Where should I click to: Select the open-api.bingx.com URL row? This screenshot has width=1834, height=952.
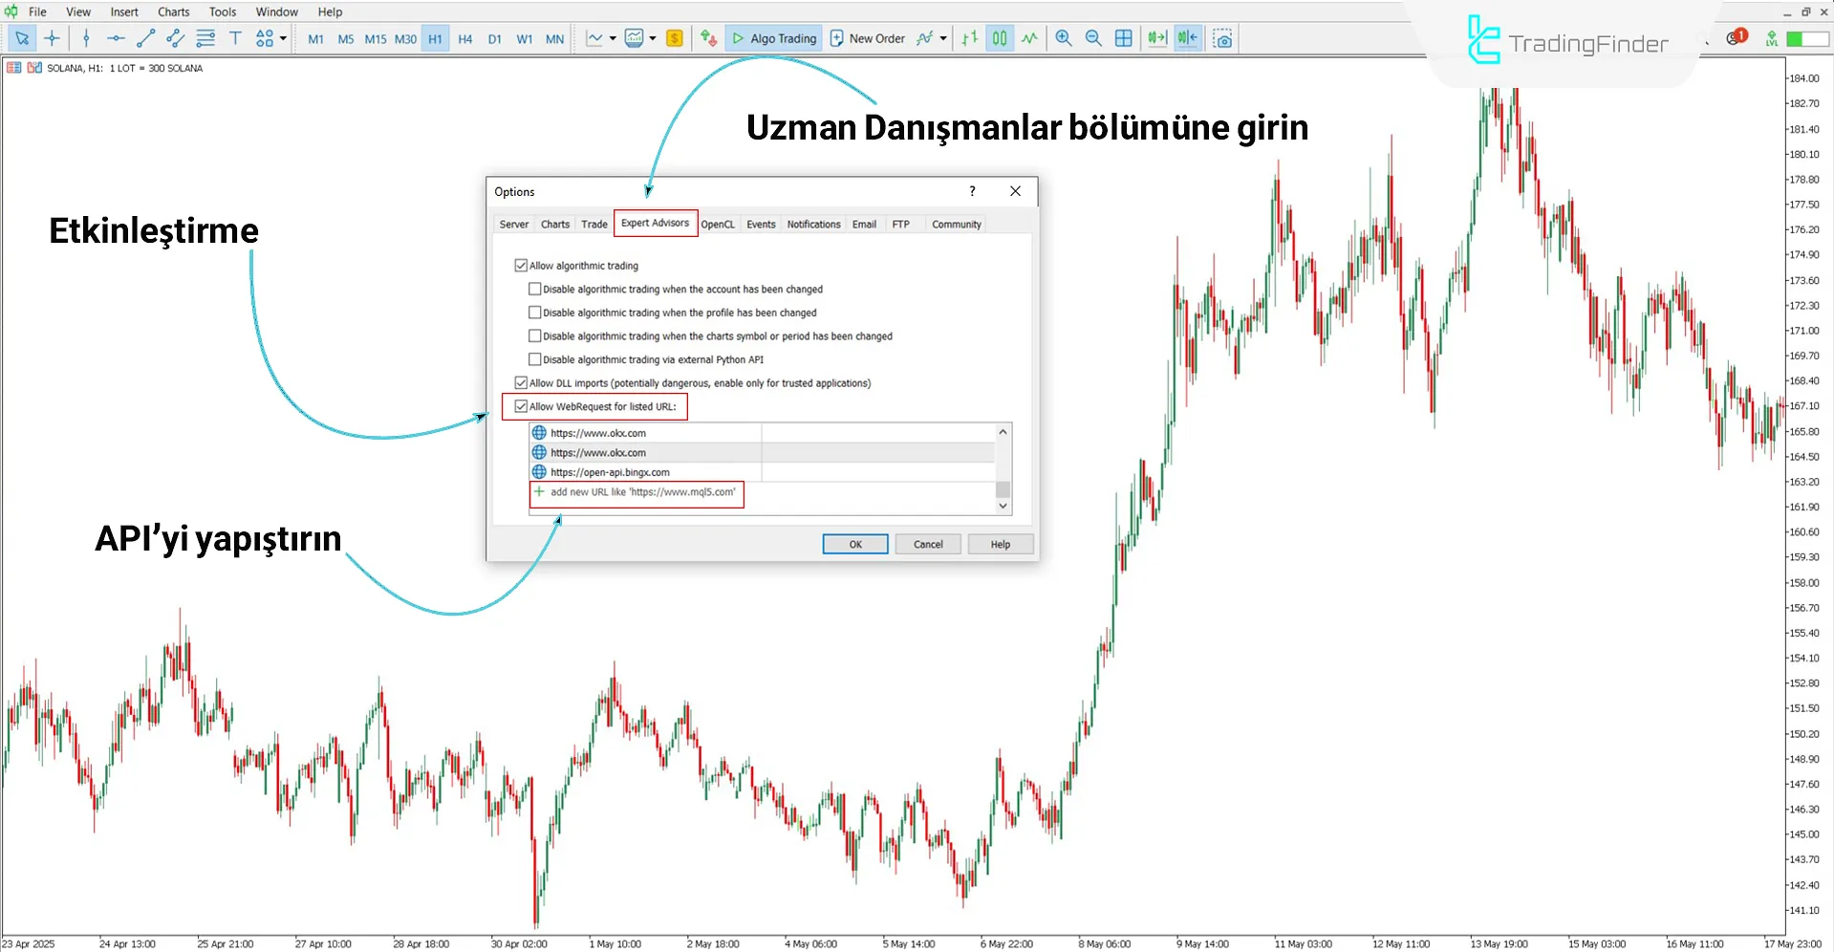pyautogui.click(x=763, y=472)
